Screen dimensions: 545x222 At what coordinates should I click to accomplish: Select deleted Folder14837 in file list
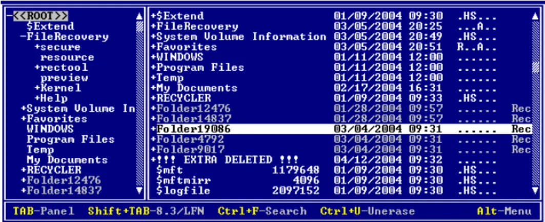[340, 119]
